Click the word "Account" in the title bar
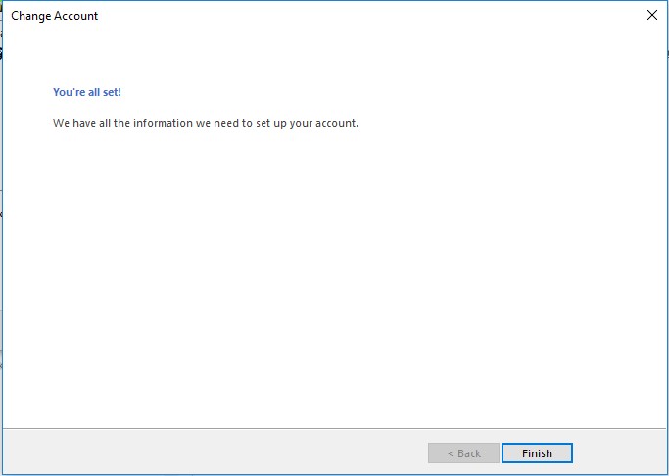 tap(74, 16)
